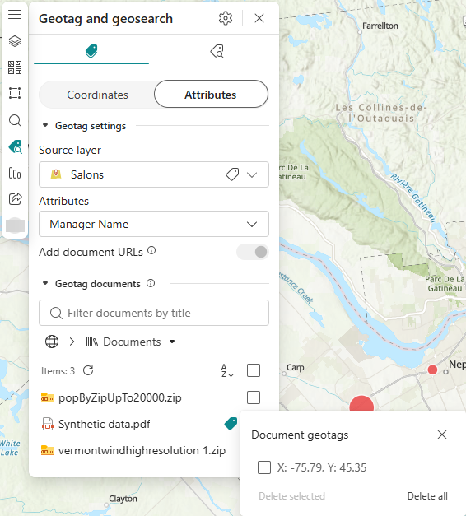466x516 pixels.
Task: Open the map search magnifier tool
Action: 15,120
